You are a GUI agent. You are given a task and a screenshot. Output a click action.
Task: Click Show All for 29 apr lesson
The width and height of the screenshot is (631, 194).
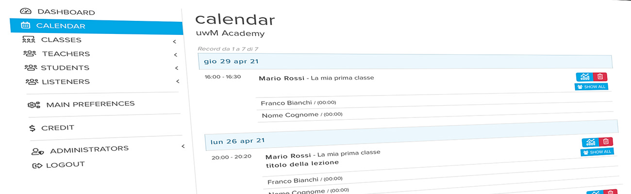[591, 87]
